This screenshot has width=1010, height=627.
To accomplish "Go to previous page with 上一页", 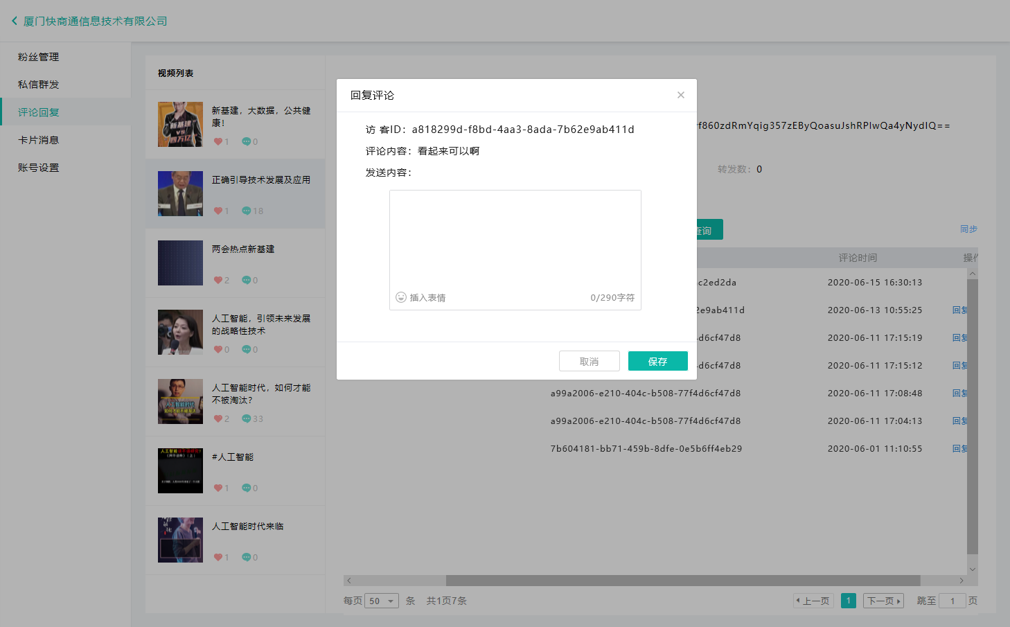I will (814, 601).
